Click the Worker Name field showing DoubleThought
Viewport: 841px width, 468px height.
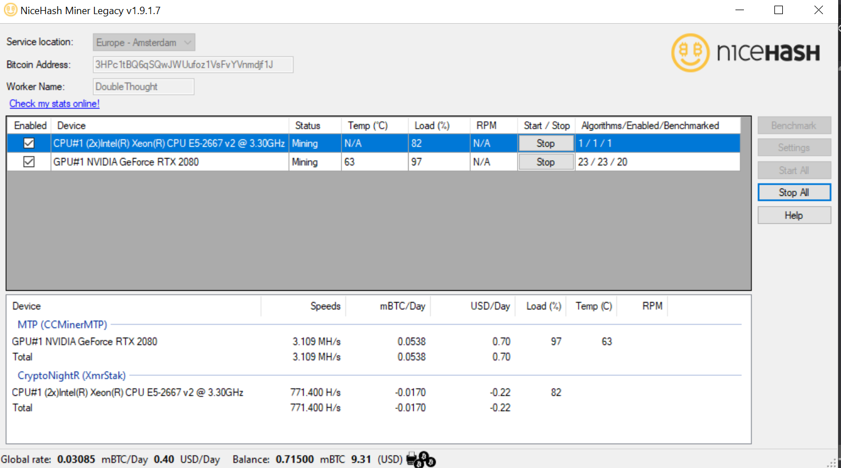point(143,86)
